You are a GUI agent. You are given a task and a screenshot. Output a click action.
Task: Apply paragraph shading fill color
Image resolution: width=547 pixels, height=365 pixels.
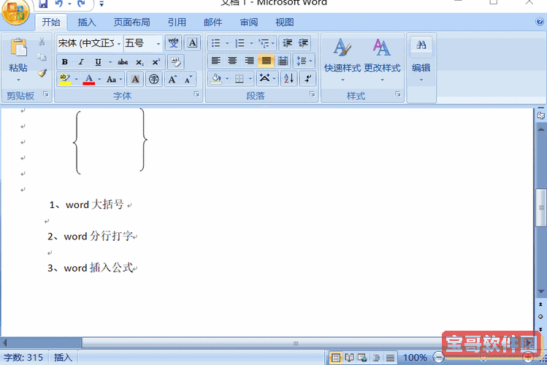click(216, 79)
